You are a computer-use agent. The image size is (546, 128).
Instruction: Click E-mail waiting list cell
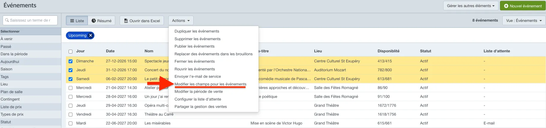489,123
